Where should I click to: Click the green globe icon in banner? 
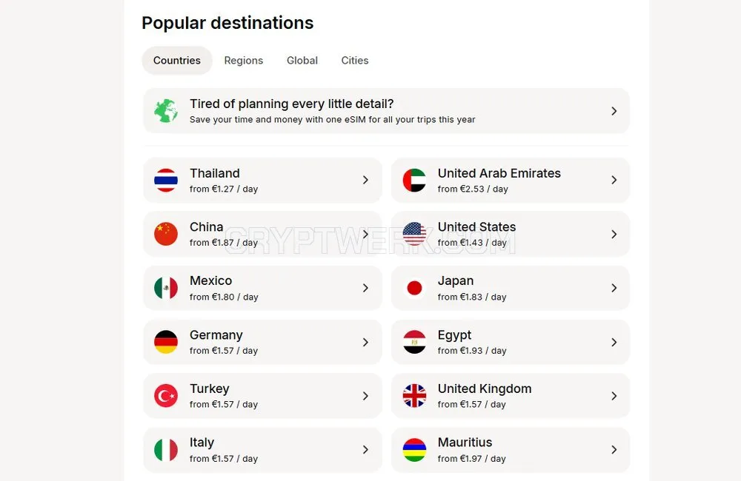[x=166, y=111]
